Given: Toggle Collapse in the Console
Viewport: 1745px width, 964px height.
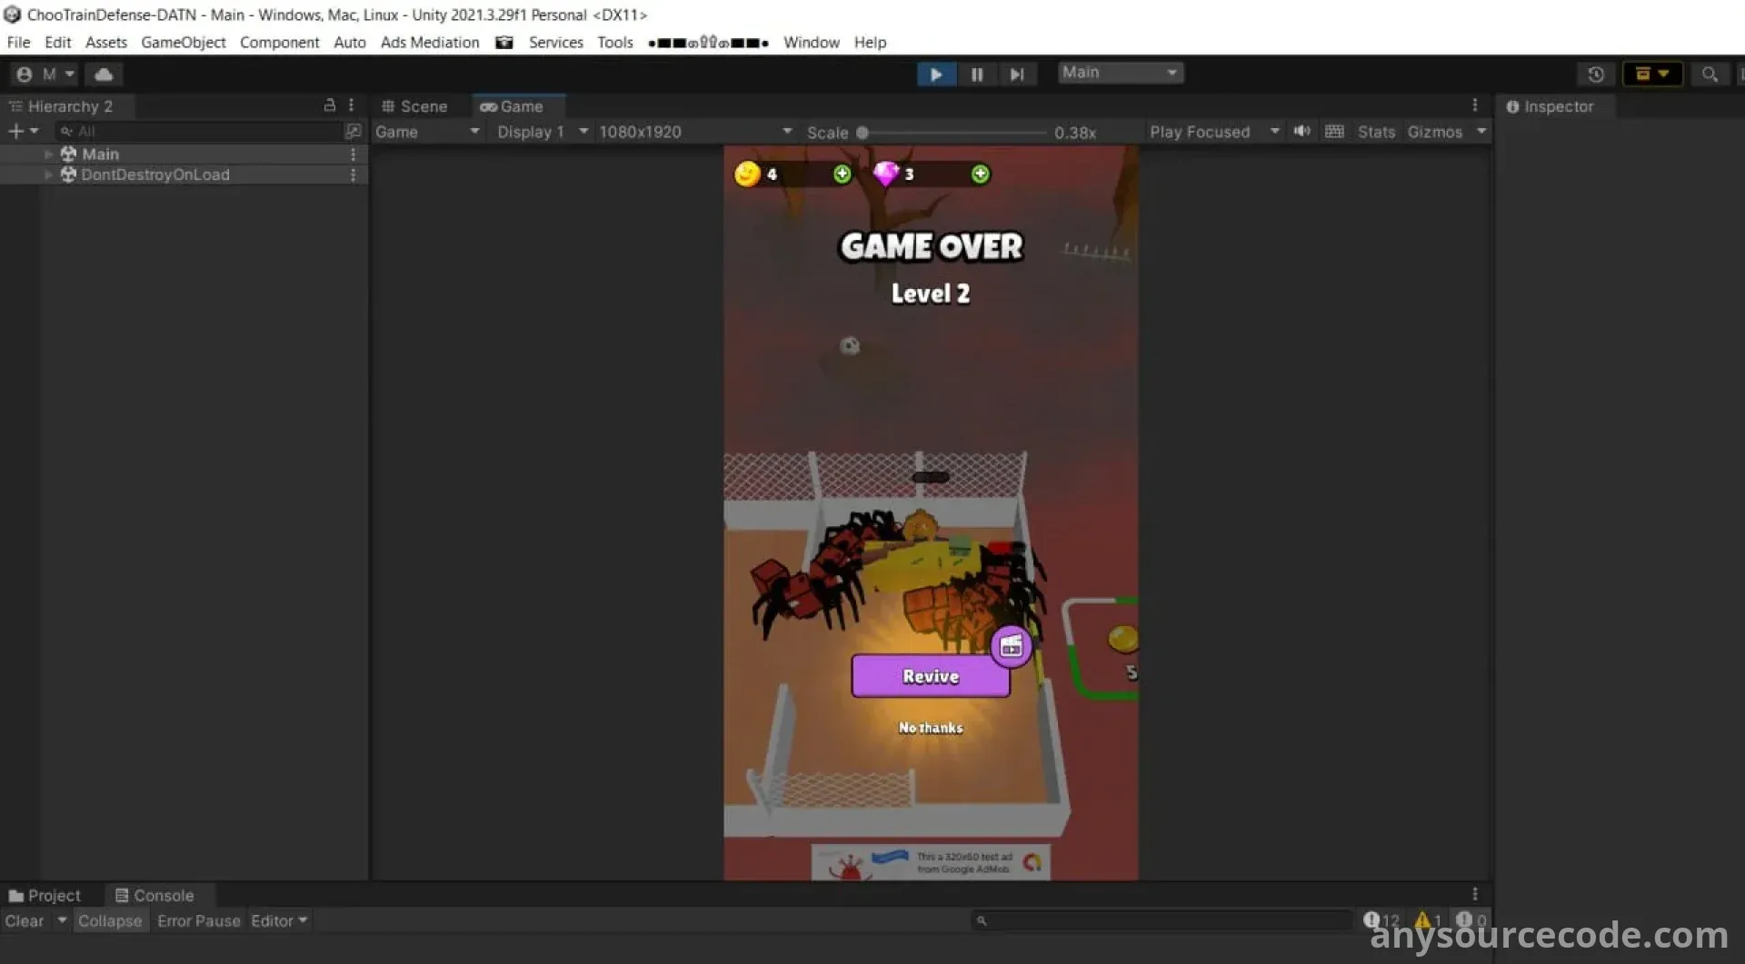Looking at the screenshot, I should click(110, 920).
